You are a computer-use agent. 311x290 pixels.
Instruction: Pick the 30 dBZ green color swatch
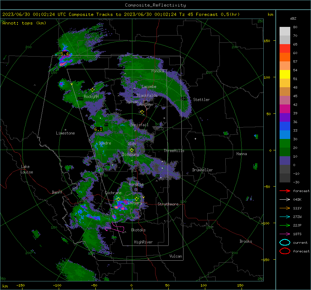[x=285, y=143]
